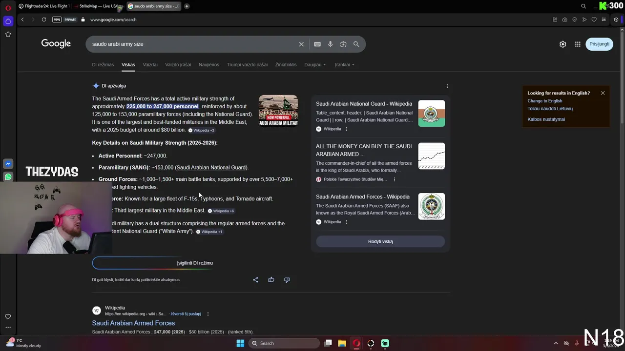Select the Vaizdai results tab
The height and width of the screenshot is (351, 625).
pyautogui.click(x=150, y=64)
